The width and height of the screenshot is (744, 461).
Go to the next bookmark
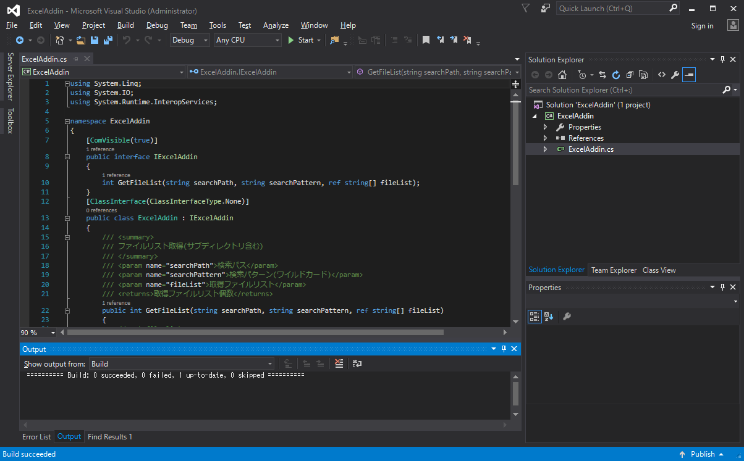[454, 40]
